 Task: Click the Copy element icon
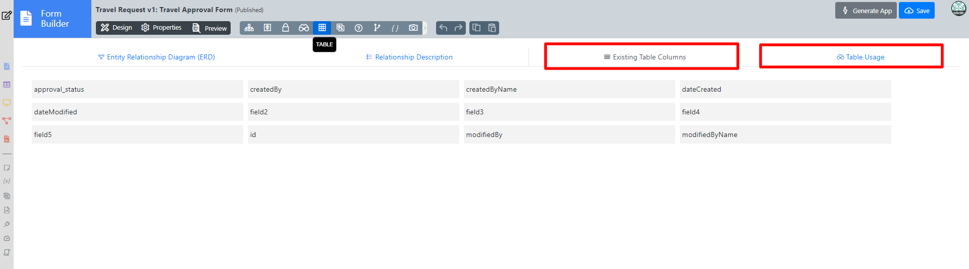click(476, 28)
